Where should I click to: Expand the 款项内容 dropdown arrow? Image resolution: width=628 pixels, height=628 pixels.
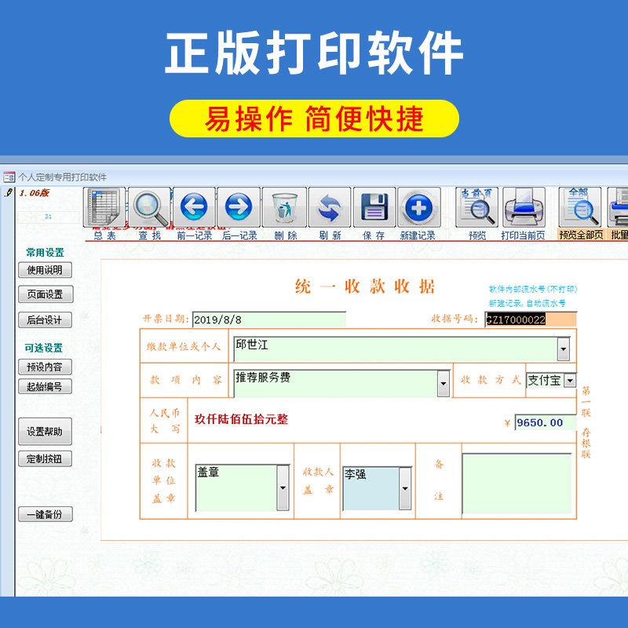pyautogui.click(x=444, y=383)
